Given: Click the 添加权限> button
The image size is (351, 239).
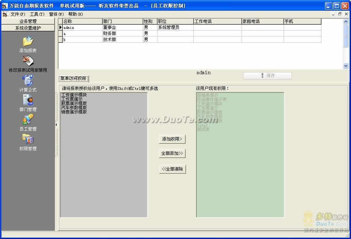Looking at the screenshot, I should (x=172, y=139).
